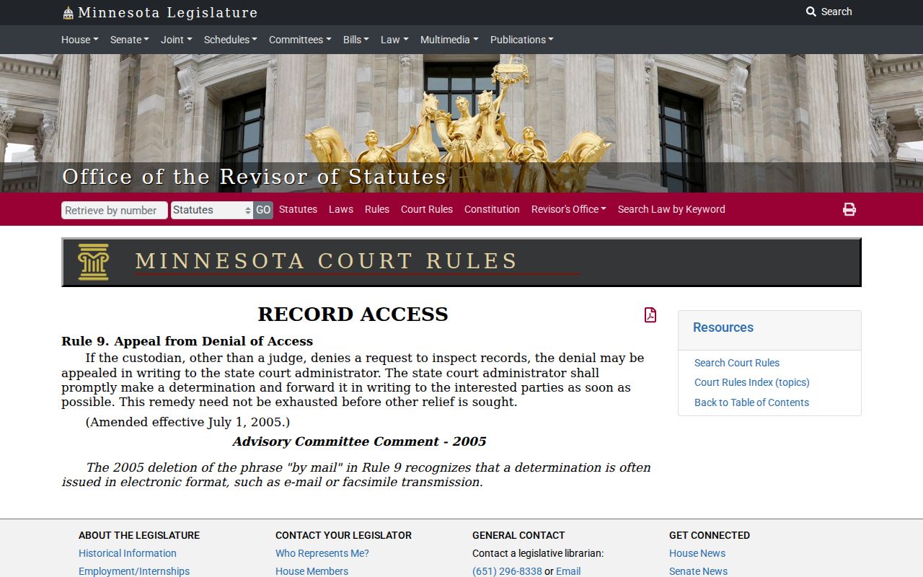Open the Bills dropdown menu

(x=356, y=40)
